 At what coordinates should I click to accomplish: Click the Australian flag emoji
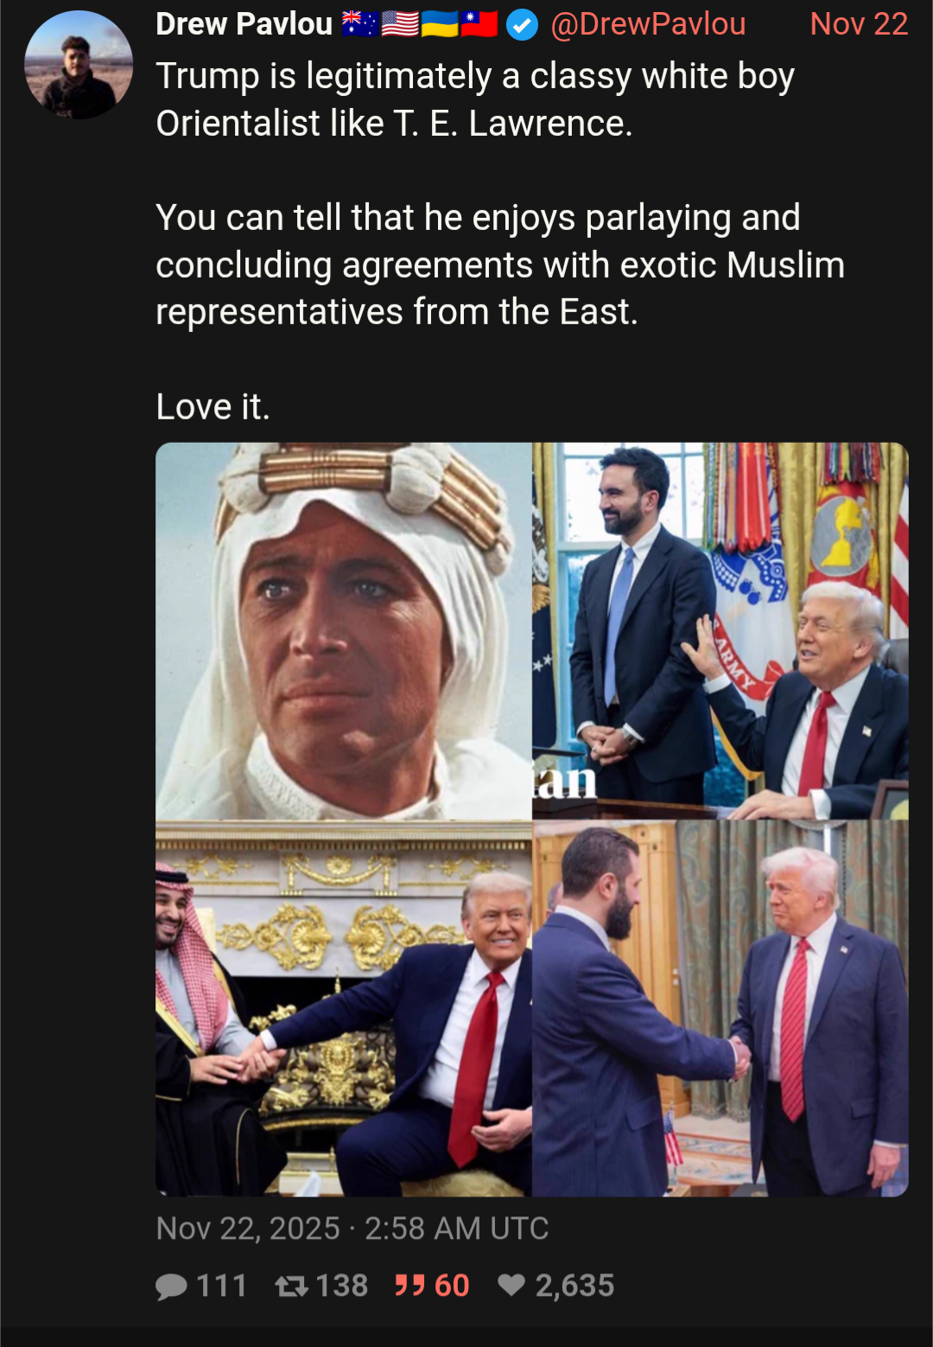pos(360,24)
